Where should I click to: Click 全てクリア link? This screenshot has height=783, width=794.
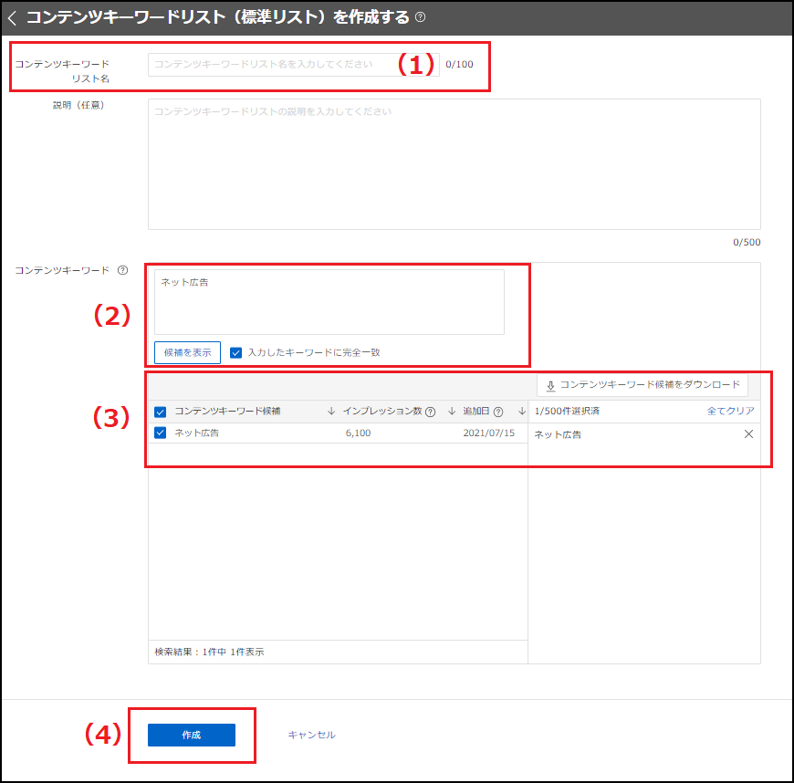(x=730, y=412)
